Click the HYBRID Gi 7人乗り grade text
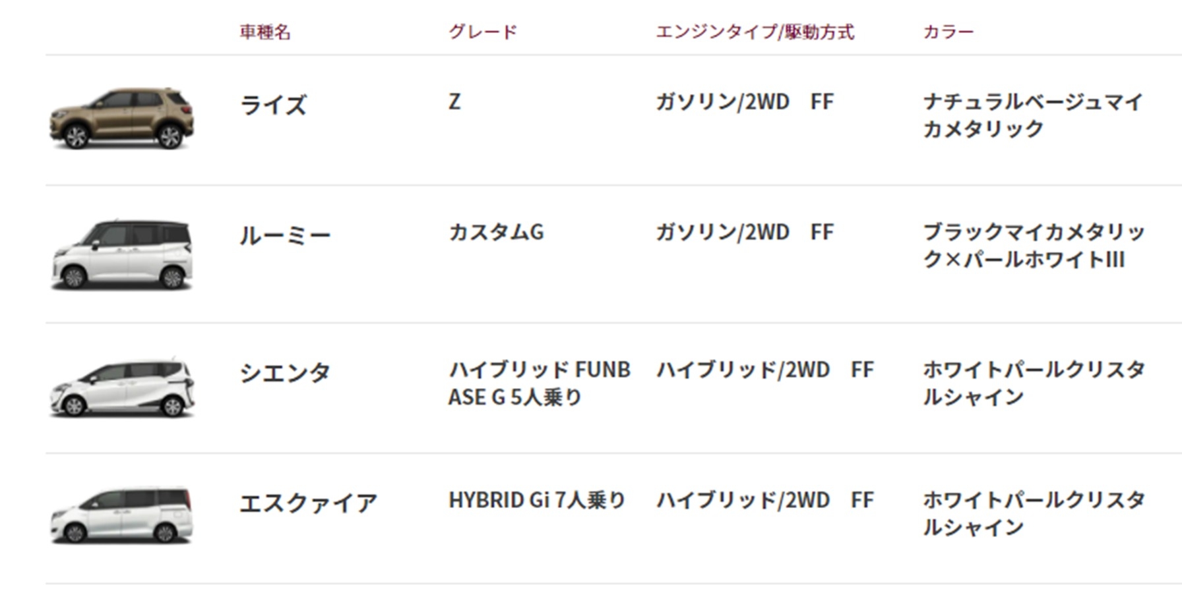Viewport: 1182px width, 591px height. (537, 500)
